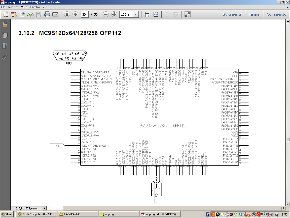This screenshot has width=290, height=218.
Task: Go to previous page with up arrow
Action: (67, 14)
